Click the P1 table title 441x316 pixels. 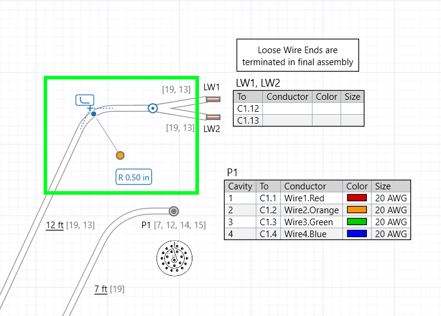232,173
